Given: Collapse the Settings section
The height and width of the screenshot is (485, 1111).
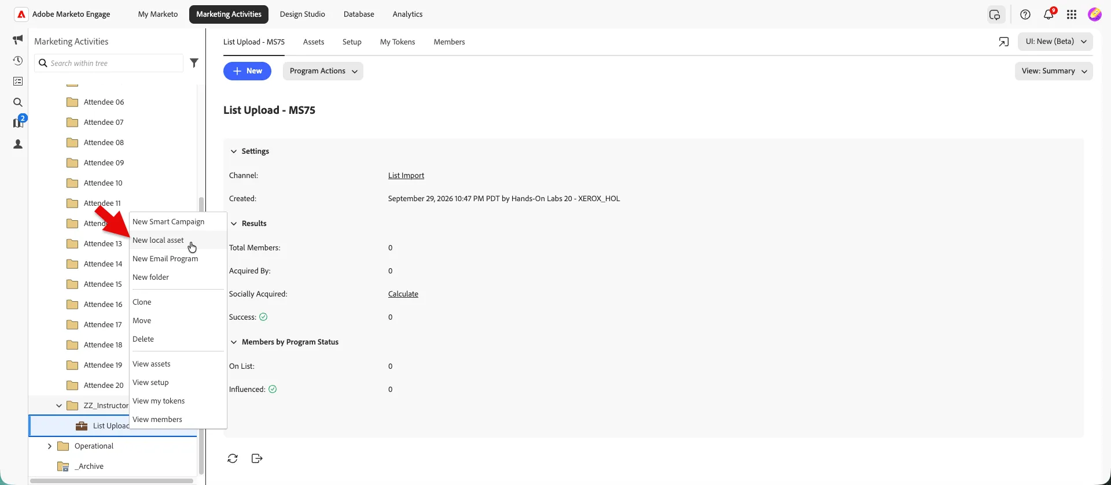Looking at the screenshot, I should click(x=234, y=151).
